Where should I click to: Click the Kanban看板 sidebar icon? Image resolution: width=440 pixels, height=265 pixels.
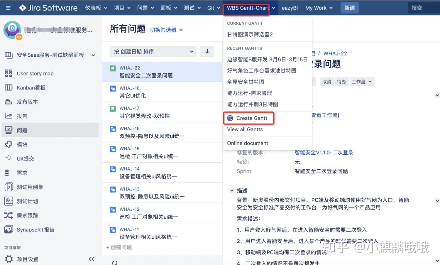pos(9,87)
